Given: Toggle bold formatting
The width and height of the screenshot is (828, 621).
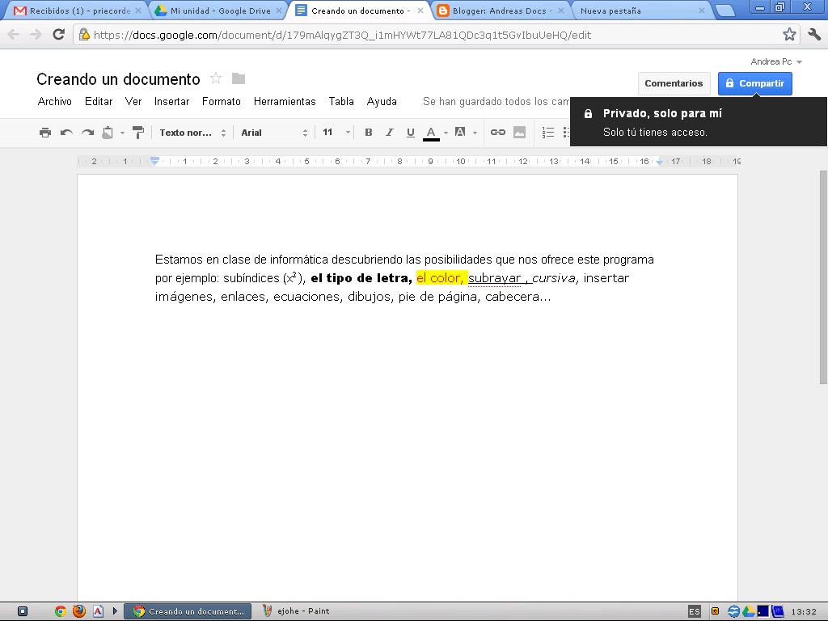Looking at the screenshot, I should (x=368, y=132).
